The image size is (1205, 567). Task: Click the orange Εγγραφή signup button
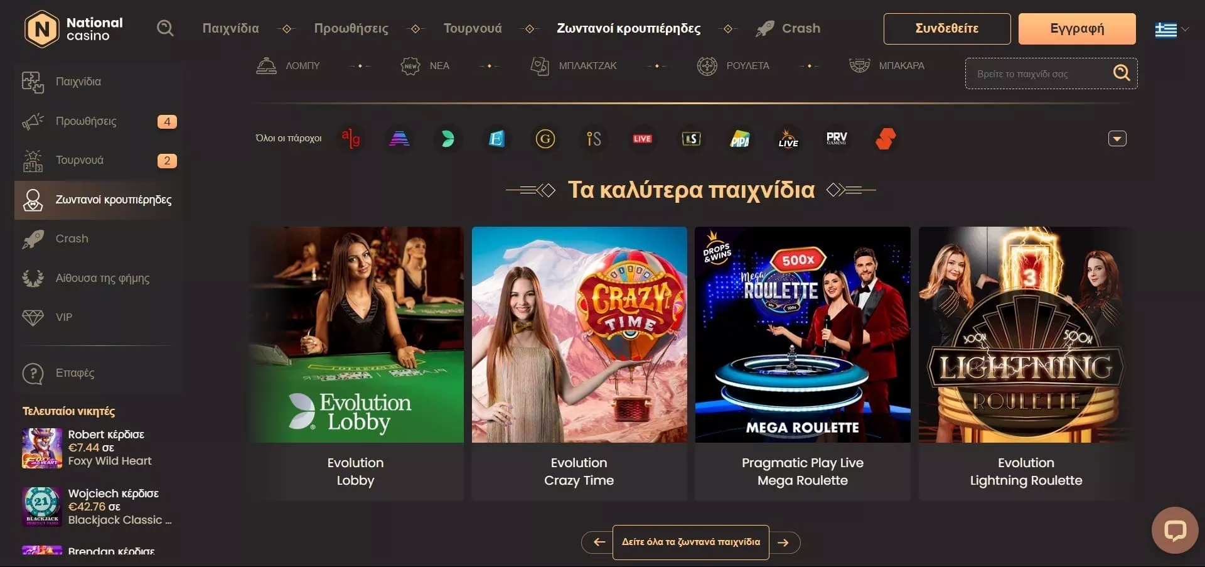[1077, 28]
